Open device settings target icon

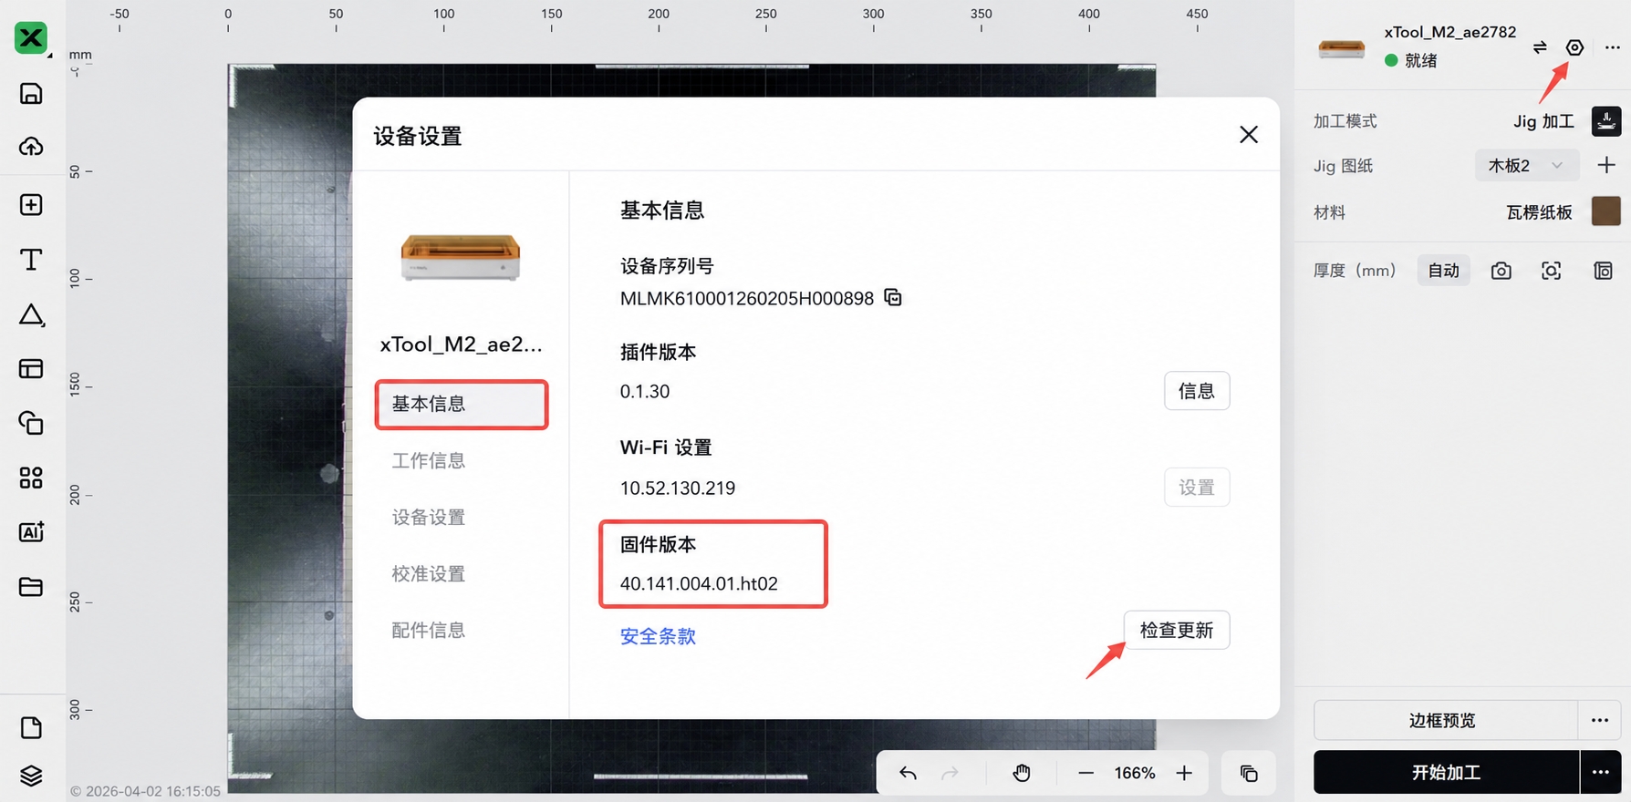click(x=1574, y=47)
